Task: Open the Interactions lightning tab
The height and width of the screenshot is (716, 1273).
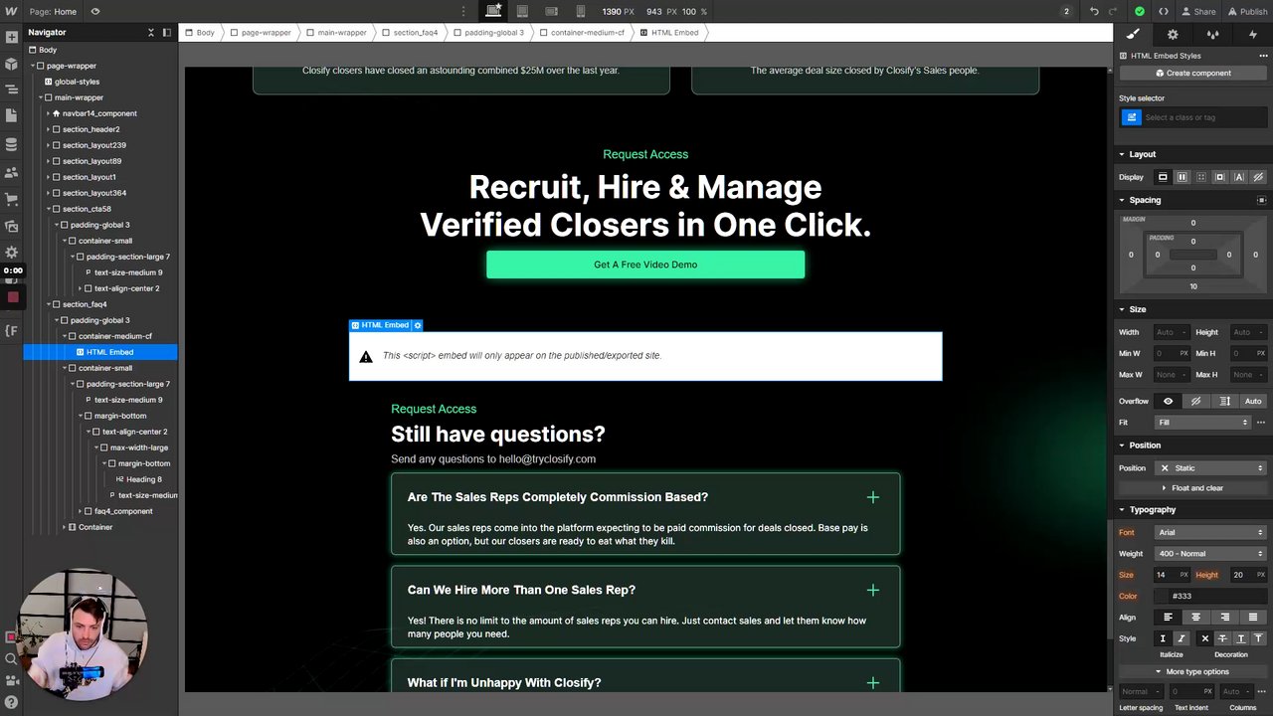Action: (x=1252, y=34)
